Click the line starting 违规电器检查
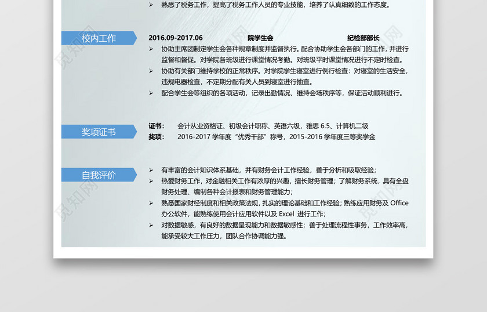487x312 pixels. (237, 82)
